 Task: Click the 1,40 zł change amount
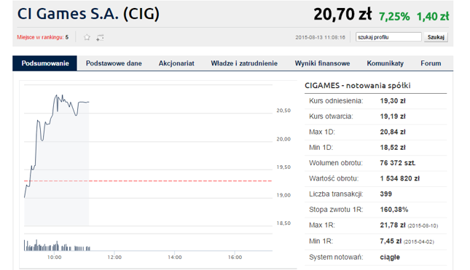[433, 17]
